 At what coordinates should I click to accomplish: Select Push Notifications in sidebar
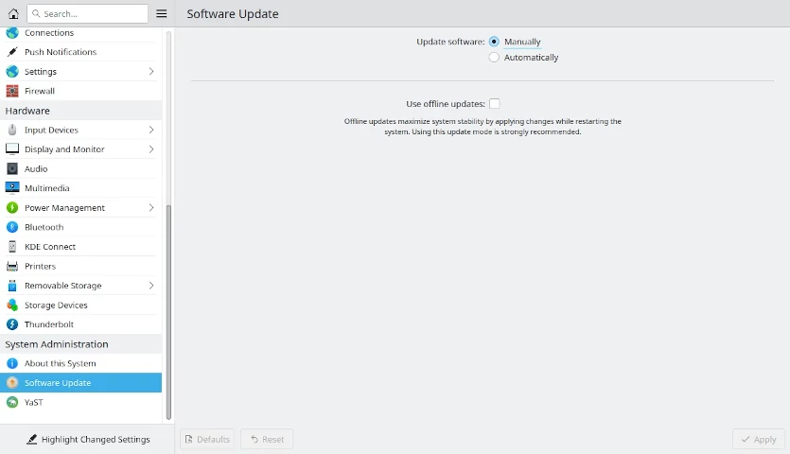tap(60, 52)
